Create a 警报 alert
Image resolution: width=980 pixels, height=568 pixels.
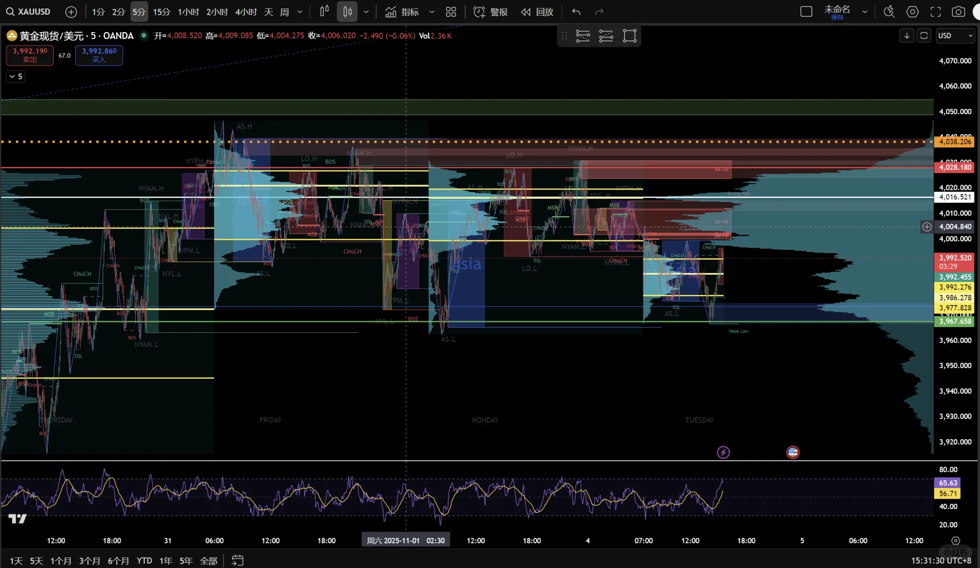coord(490,12)
